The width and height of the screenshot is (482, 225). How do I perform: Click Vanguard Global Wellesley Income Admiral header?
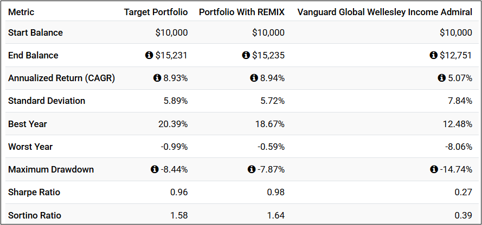pyautogui.click(x=384, y=12)
